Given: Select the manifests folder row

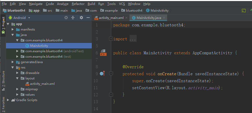Looking at the screenshot, I should pyautogui.click(x=49, y=29).
